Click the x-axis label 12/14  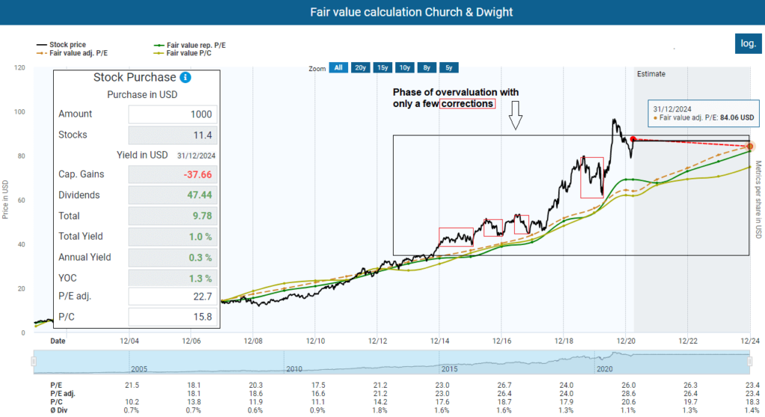pos(439,341)
